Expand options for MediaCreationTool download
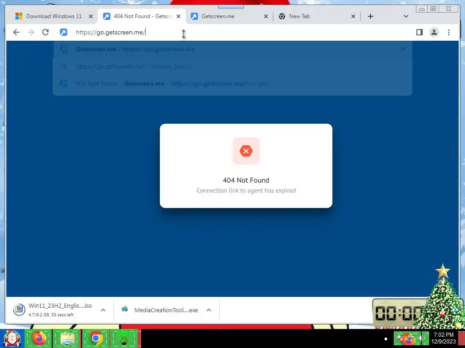This screenshot has height=348, width=465. [209, 310]
